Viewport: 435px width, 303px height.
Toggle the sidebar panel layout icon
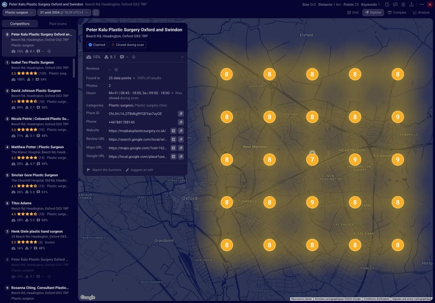pos(96,13)
